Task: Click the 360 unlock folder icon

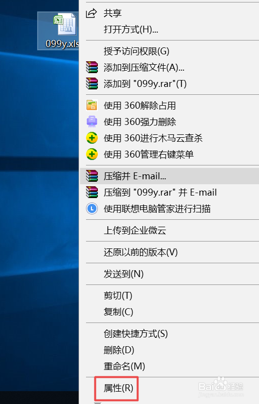Action: (92, 105)
